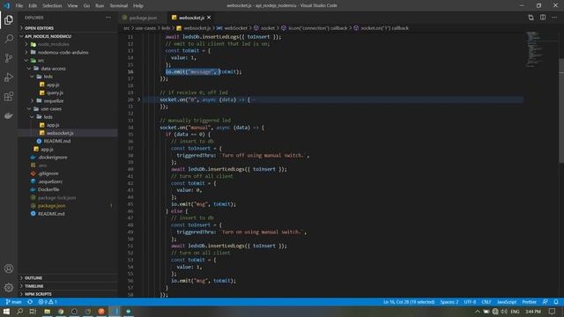The height and width of the screenshot is (317, 564).
Task: Change indentation via Spaces: 2
Action: (x=449, y=302)
